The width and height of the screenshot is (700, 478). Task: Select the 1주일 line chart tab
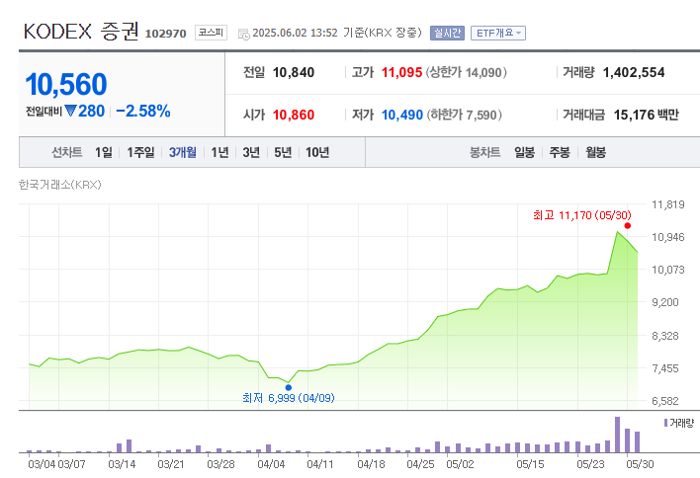[140, 152]
